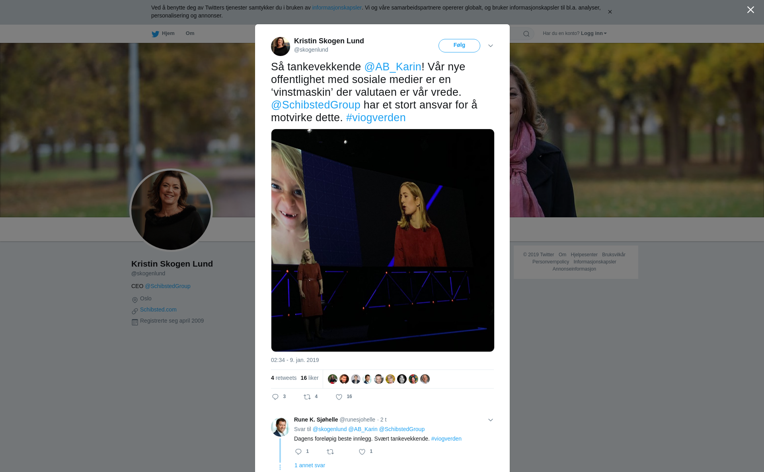The width and height of the screenshot is (764, 472).
Task: Click the Rune K. Sjøhelle name link
Action: tap(316, 420)
